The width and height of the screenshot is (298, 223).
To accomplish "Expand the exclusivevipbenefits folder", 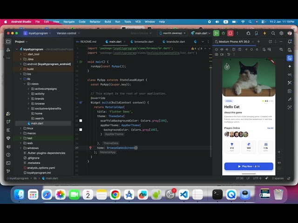I will (28, 108).
